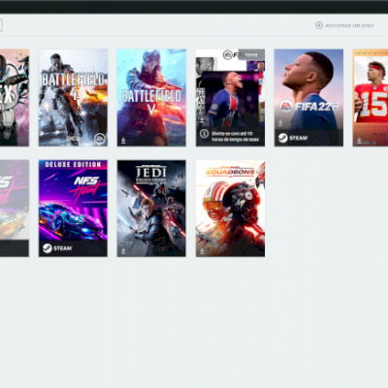The height and width of the screenshot is (388, 388).
Task: Open the Battlefield V game tile
Action: tap(151, 98)
